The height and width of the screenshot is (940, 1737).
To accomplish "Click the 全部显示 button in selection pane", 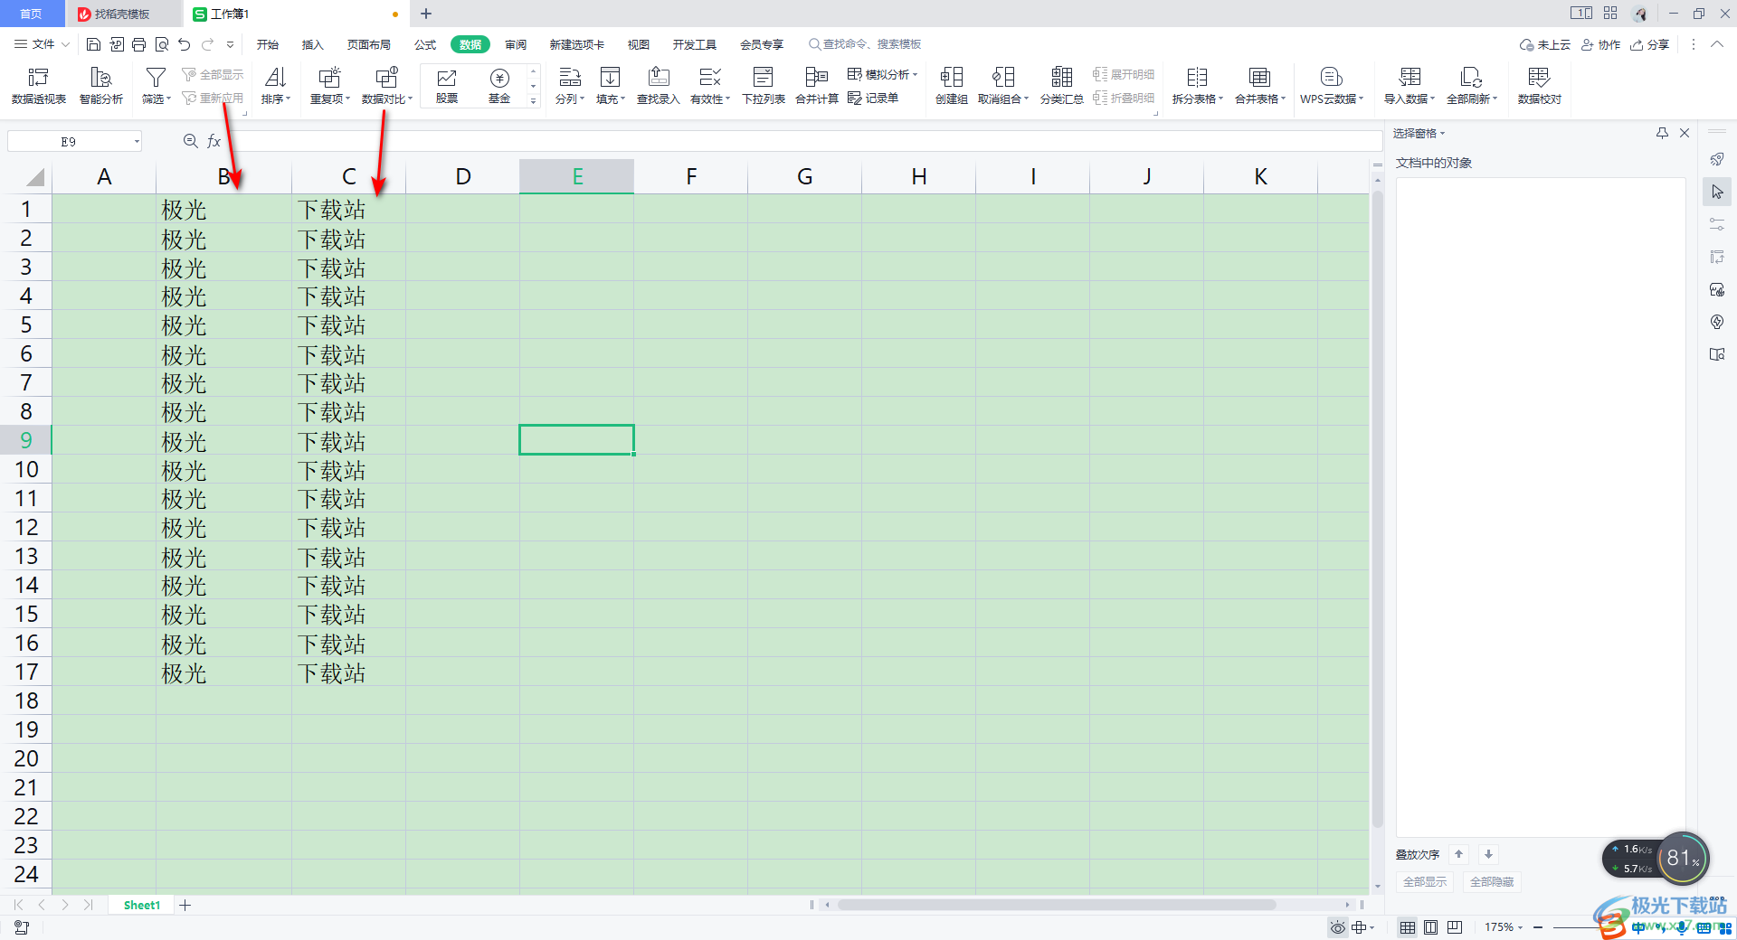I will pyautogui.click(x=1425, y=881).
